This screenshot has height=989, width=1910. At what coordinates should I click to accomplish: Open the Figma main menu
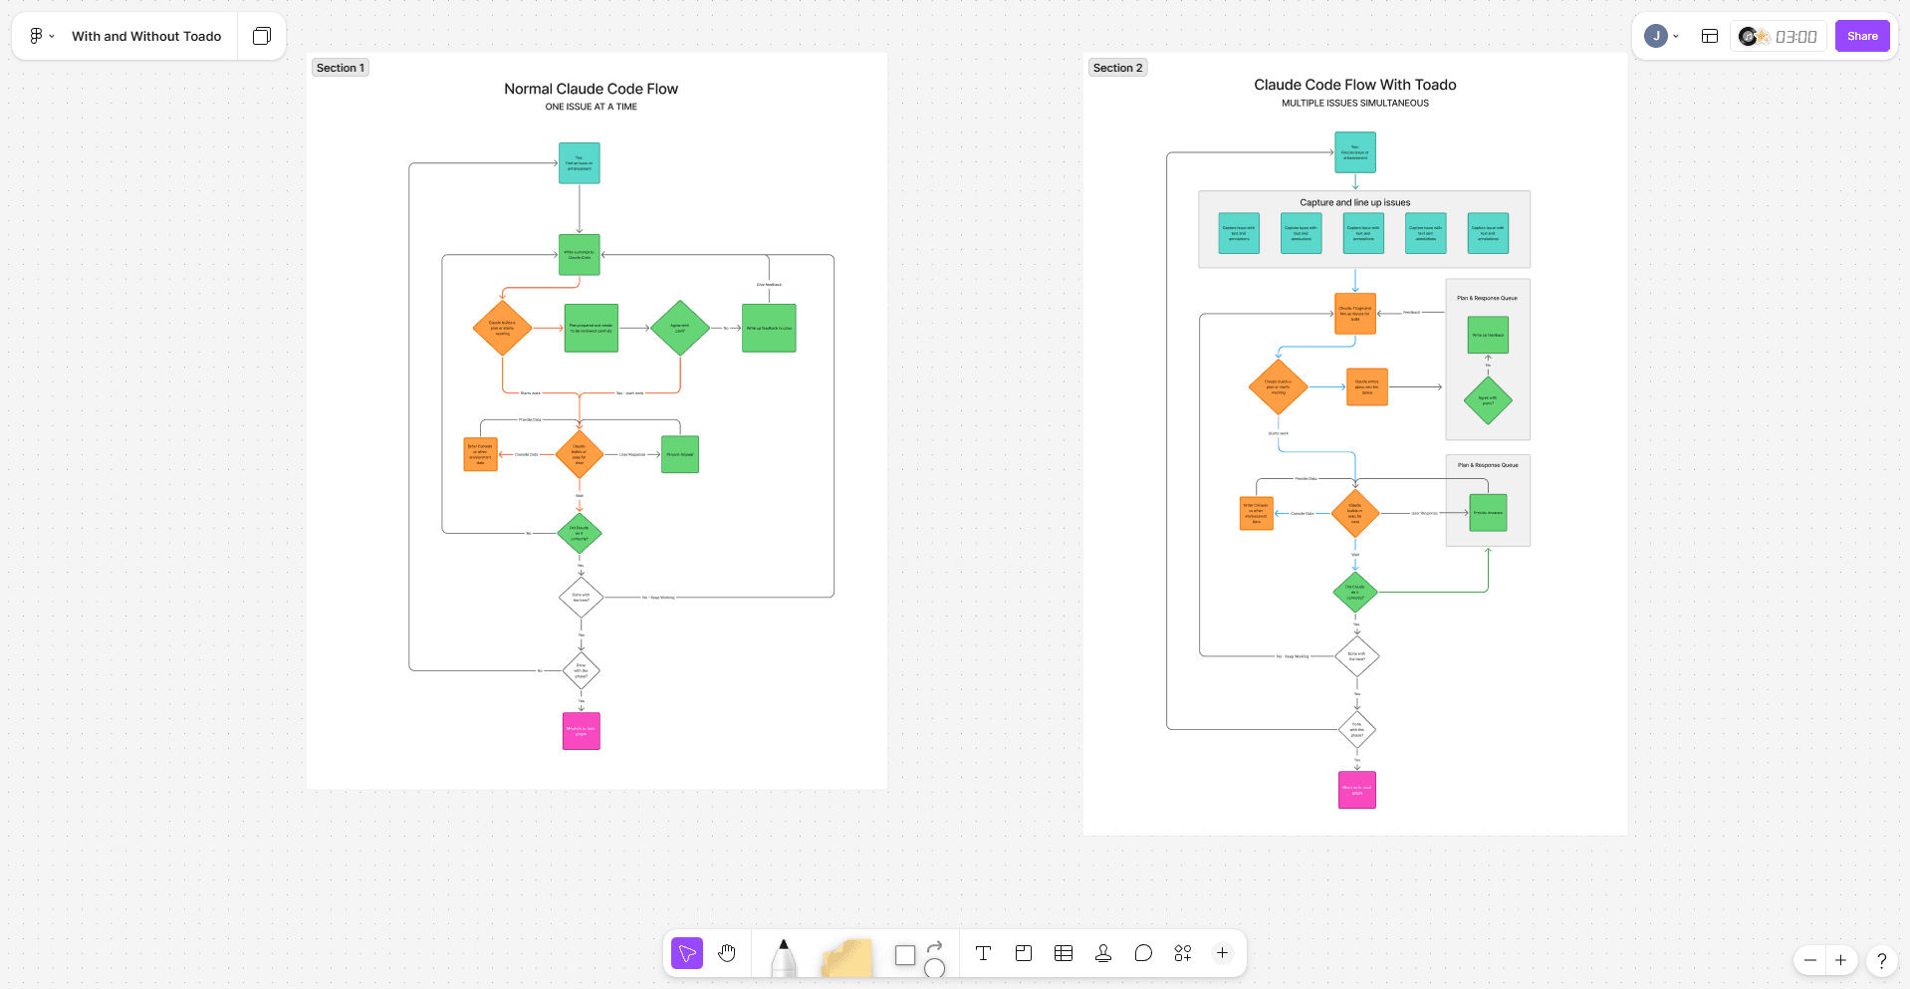coord(40,36)
